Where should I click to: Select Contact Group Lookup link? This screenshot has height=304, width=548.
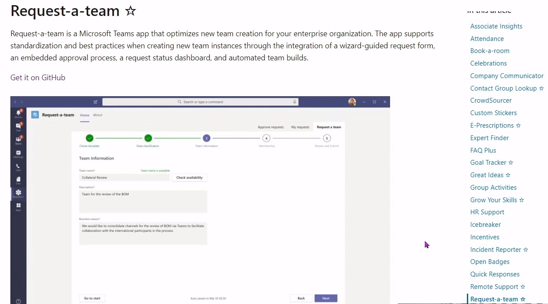[507, 88]
